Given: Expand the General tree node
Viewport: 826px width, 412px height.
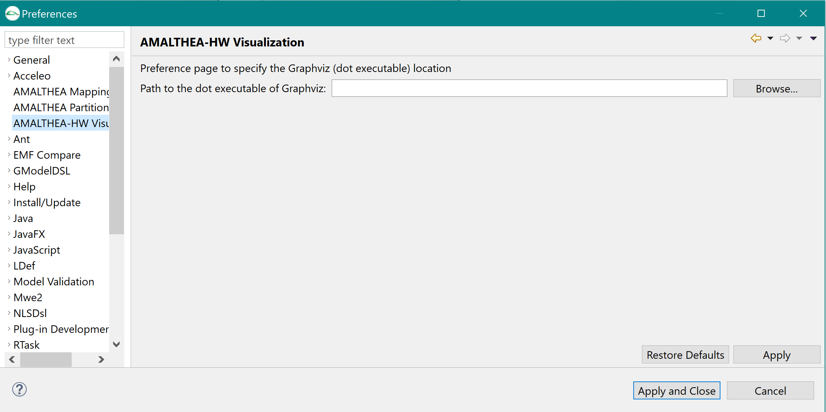Looking at the screenshot, I should click(x=9, y=60).
